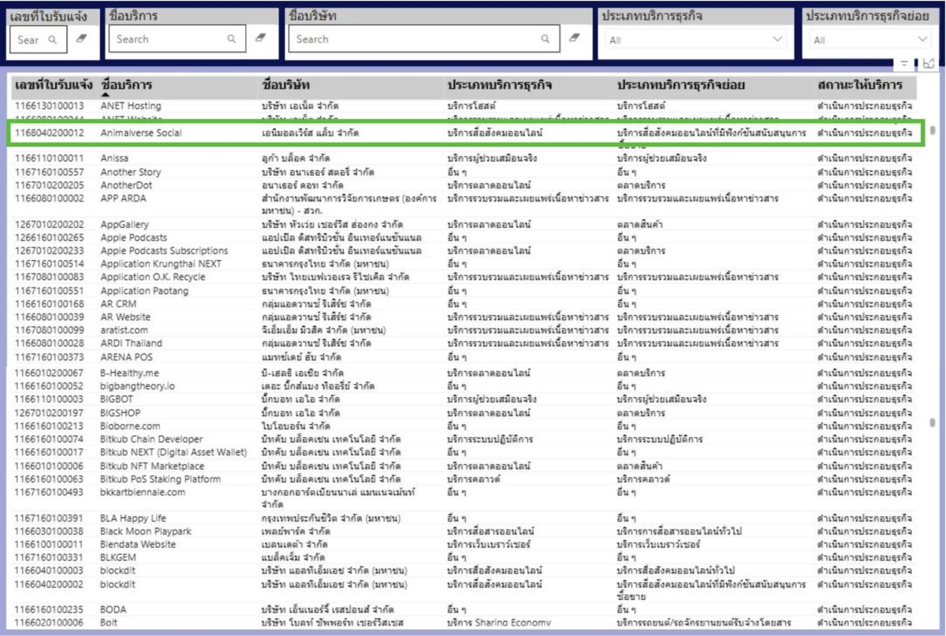The height and width of the screenshot is (636, 946).
Task: Click magnifier icon in ชื่อบริการ search box
Action: [x=231, y=39]
